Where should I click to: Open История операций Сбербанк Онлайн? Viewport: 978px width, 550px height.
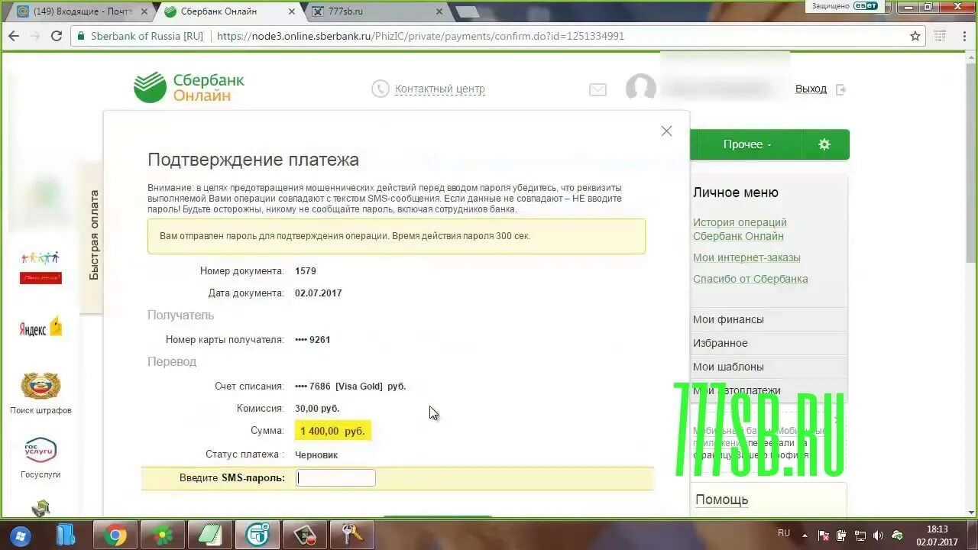(740, 229)
